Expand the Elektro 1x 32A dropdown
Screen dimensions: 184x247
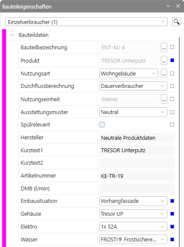(133, 227)
